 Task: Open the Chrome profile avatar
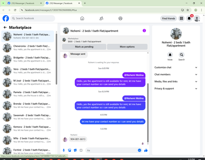point(196,10)
